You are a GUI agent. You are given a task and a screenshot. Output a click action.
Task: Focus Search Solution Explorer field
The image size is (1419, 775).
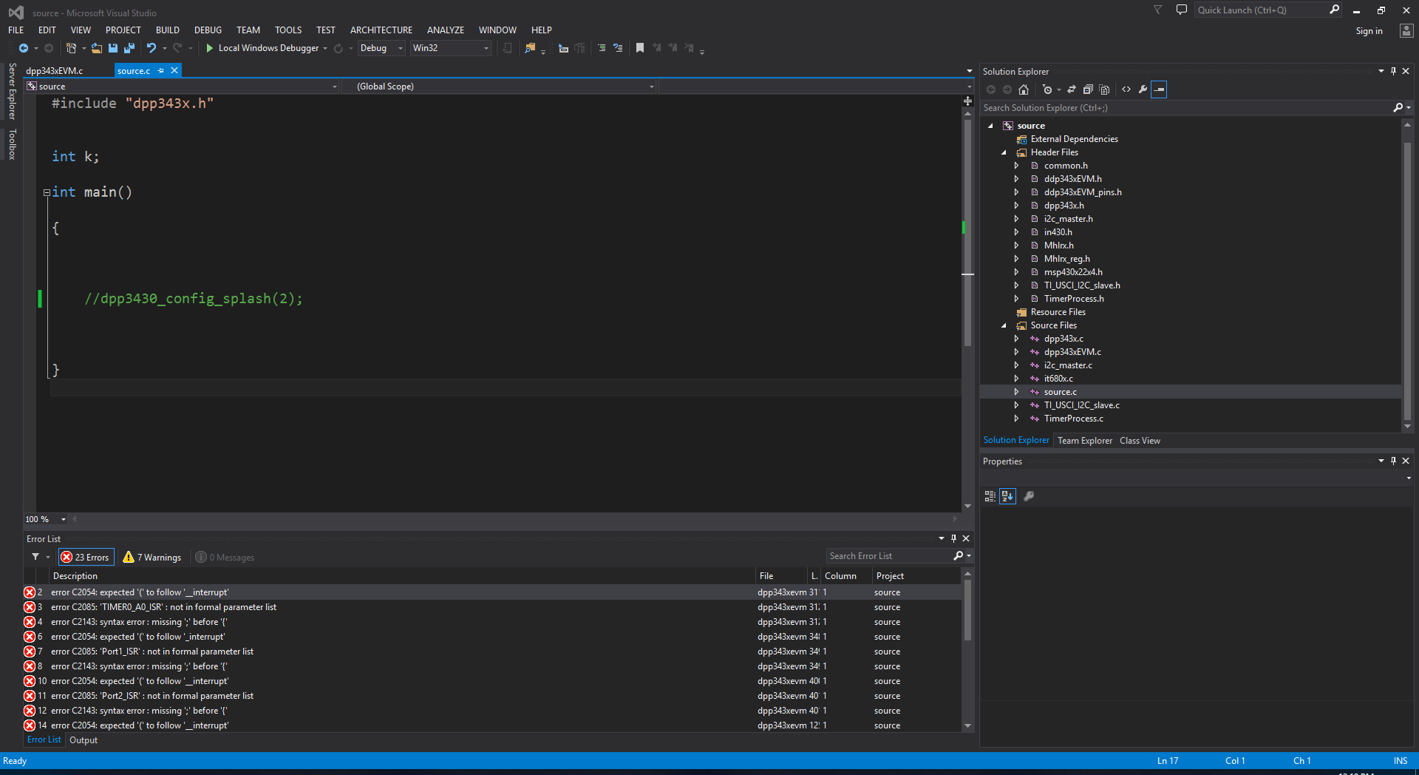(x=1188, y=108)
